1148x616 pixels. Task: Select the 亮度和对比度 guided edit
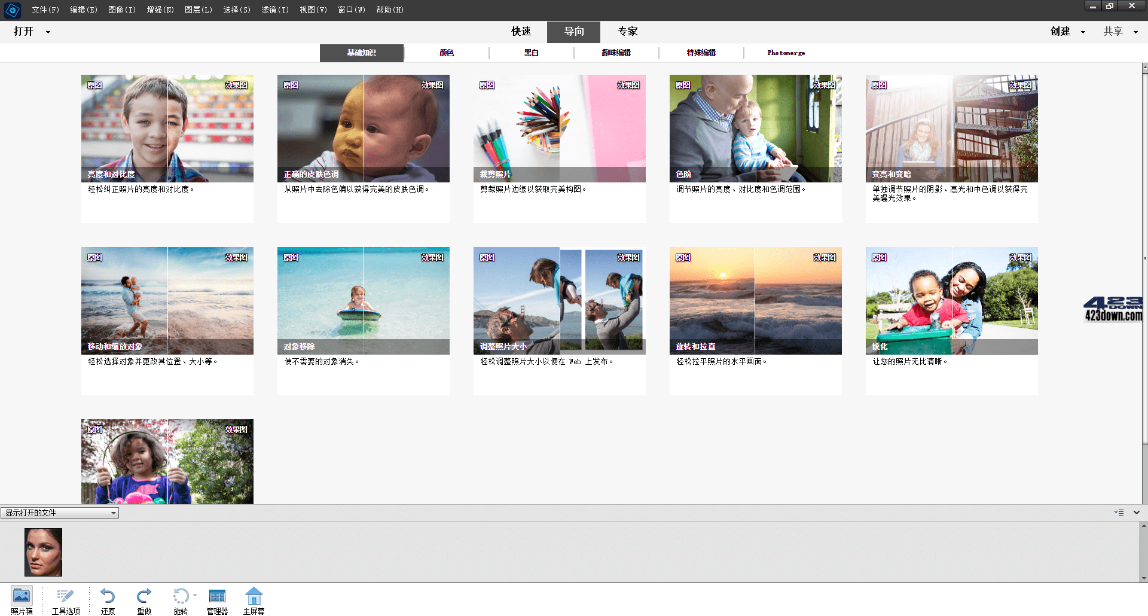167,129
